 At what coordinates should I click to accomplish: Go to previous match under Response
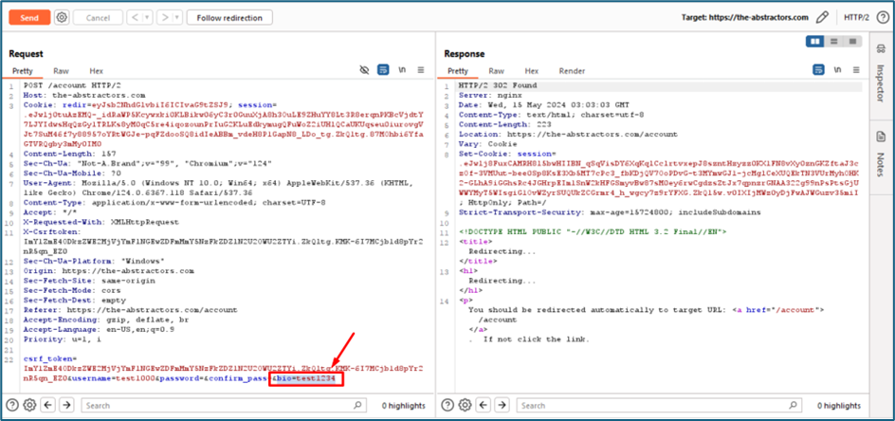click(x=484, y=405)
